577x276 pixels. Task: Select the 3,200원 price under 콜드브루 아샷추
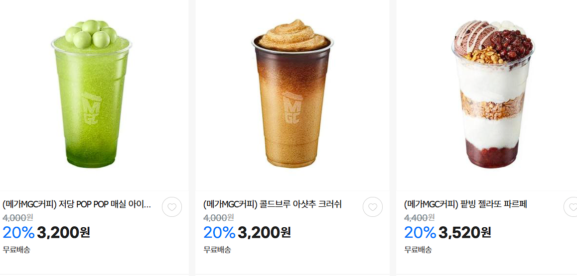pos(264,232)
